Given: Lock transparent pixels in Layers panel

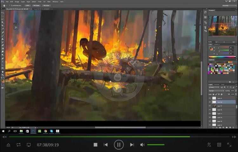Looking at the screenshot, I should (x=214, y=94).
